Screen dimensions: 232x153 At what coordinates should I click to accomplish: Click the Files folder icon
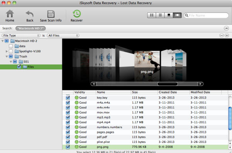(x=25, y=67)
